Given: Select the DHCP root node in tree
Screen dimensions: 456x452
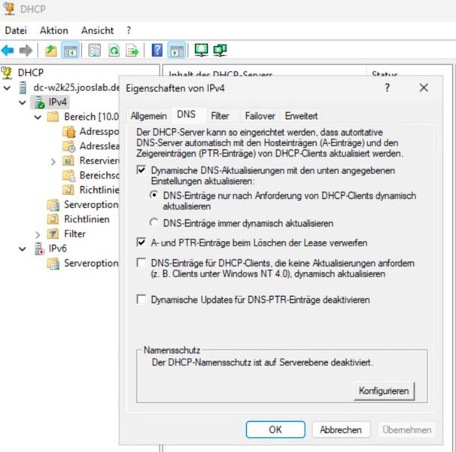Looking at the screenshot, I should [31, 72].
